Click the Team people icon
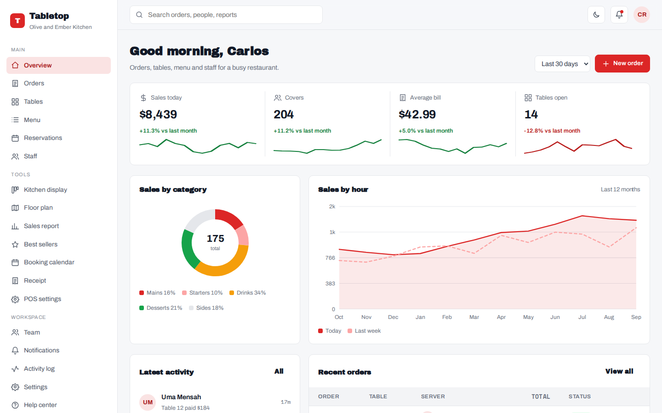The height and width of the screenshot is (413, 662). (15, 332)
